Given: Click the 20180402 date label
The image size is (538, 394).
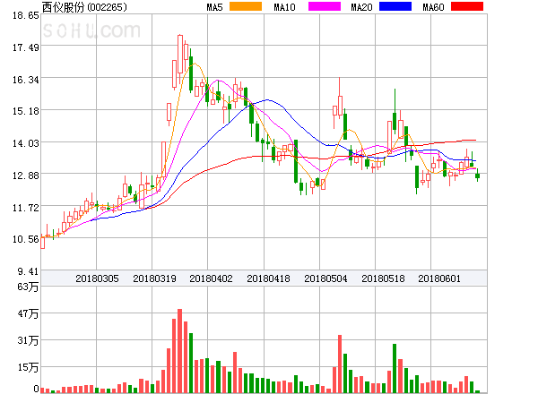Looking at the screenshot, I should (x=211, y=278).
